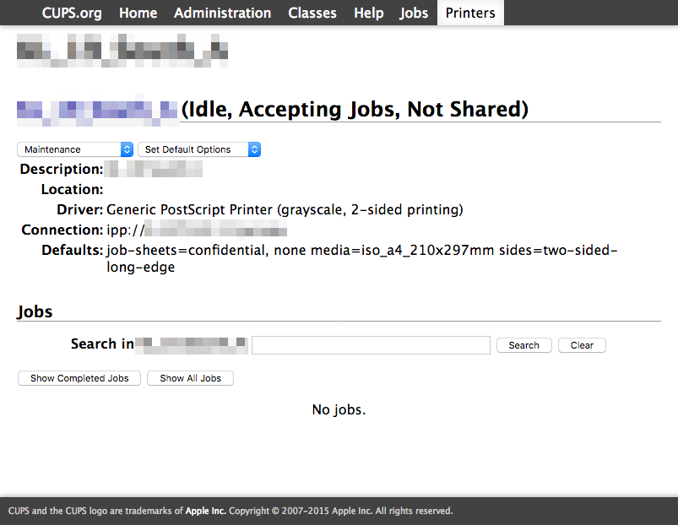Open the CUPS.org link
Viewport: 678px width, 525px height.
coord(72,13)
